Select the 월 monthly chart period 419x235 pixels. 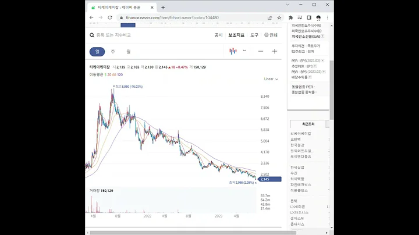pyautogui.click(x=129, y=52)
